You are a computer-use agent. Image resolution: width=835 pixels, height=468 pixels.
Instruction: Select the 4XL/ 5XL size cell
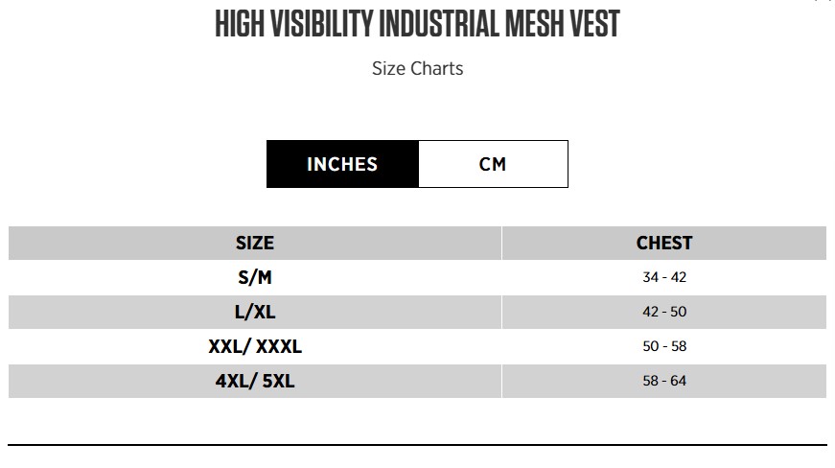click(255, 381)
